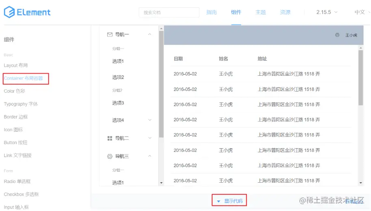Viewport: 371px width, 211px height.
Task: Collapse the 导航三 submenu
Action: [149, 156]
